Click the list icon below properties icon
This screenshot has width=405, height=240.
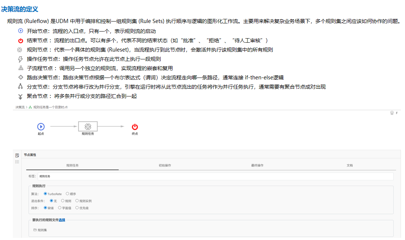pyautogui.click(x=17, y=162)
